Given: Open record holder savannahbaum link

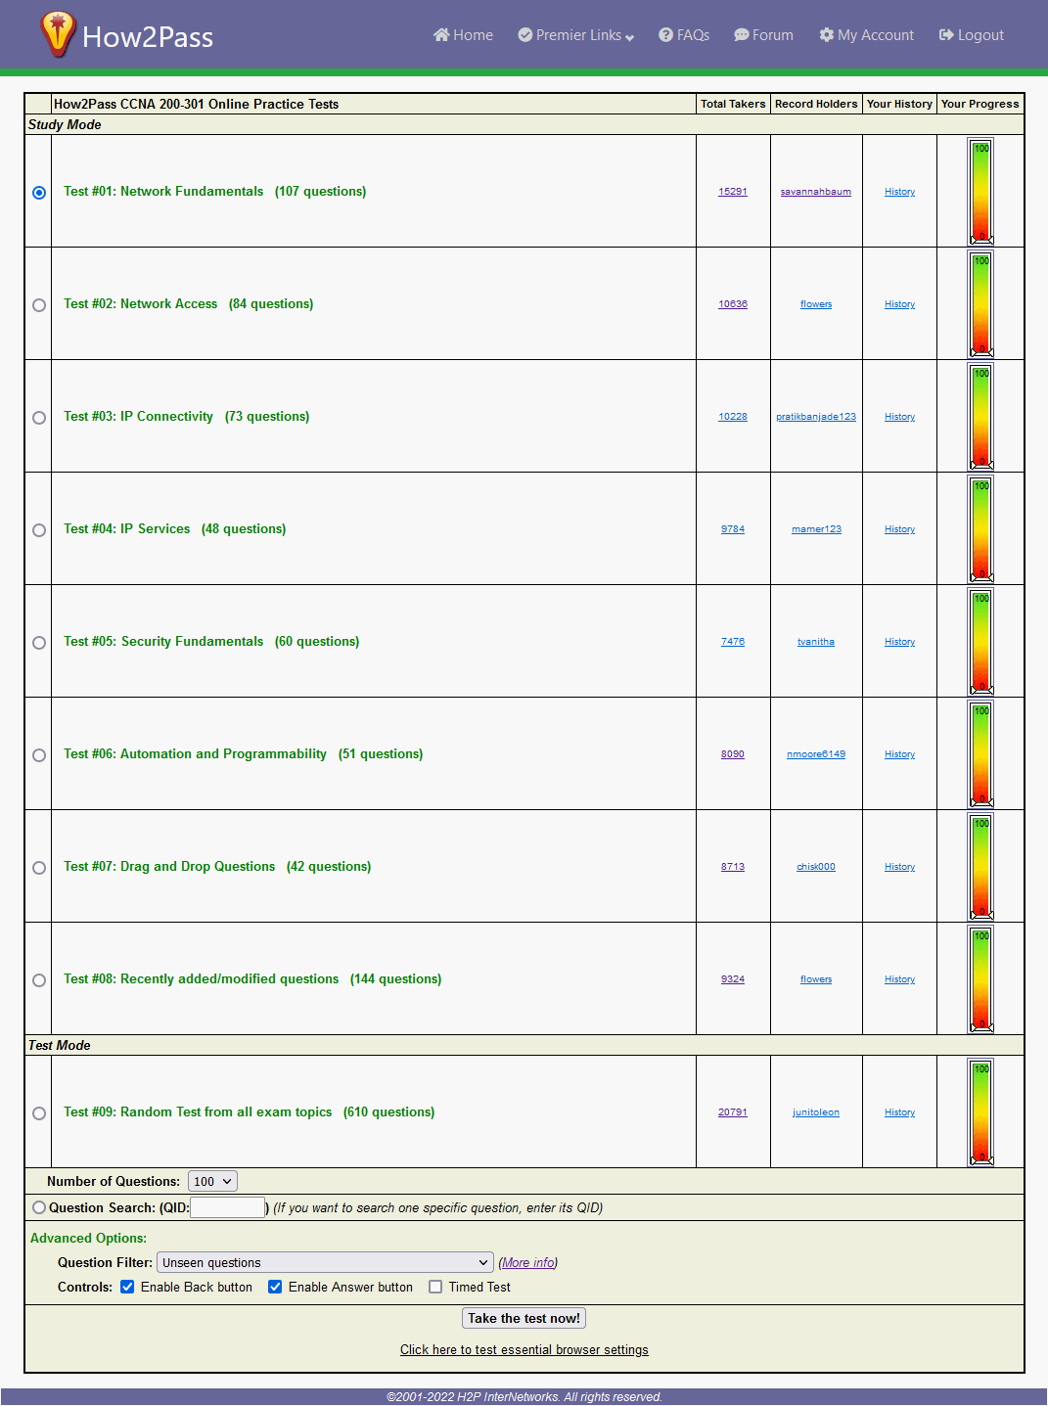Looking at the screenshot, I should pyautogui.click(x=816, y=192).
